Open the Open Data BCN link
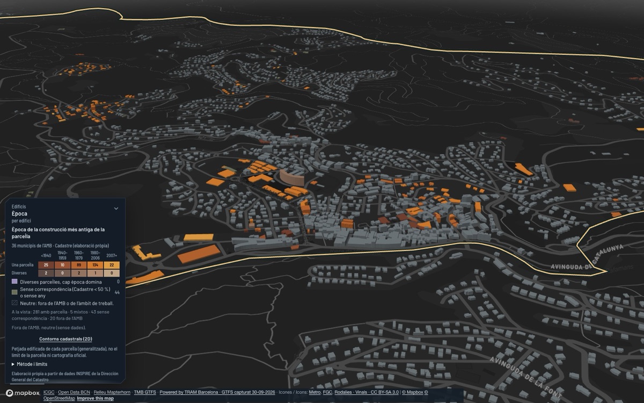Screen dimensions: 644x403 coord(74,392)
